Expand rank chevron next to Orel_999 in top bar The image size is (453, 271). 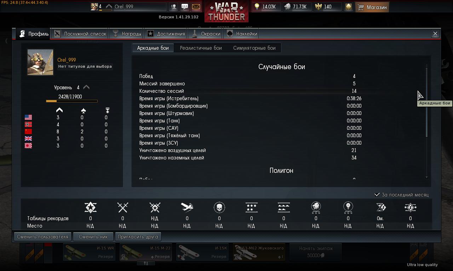click(x=109, y=7)
